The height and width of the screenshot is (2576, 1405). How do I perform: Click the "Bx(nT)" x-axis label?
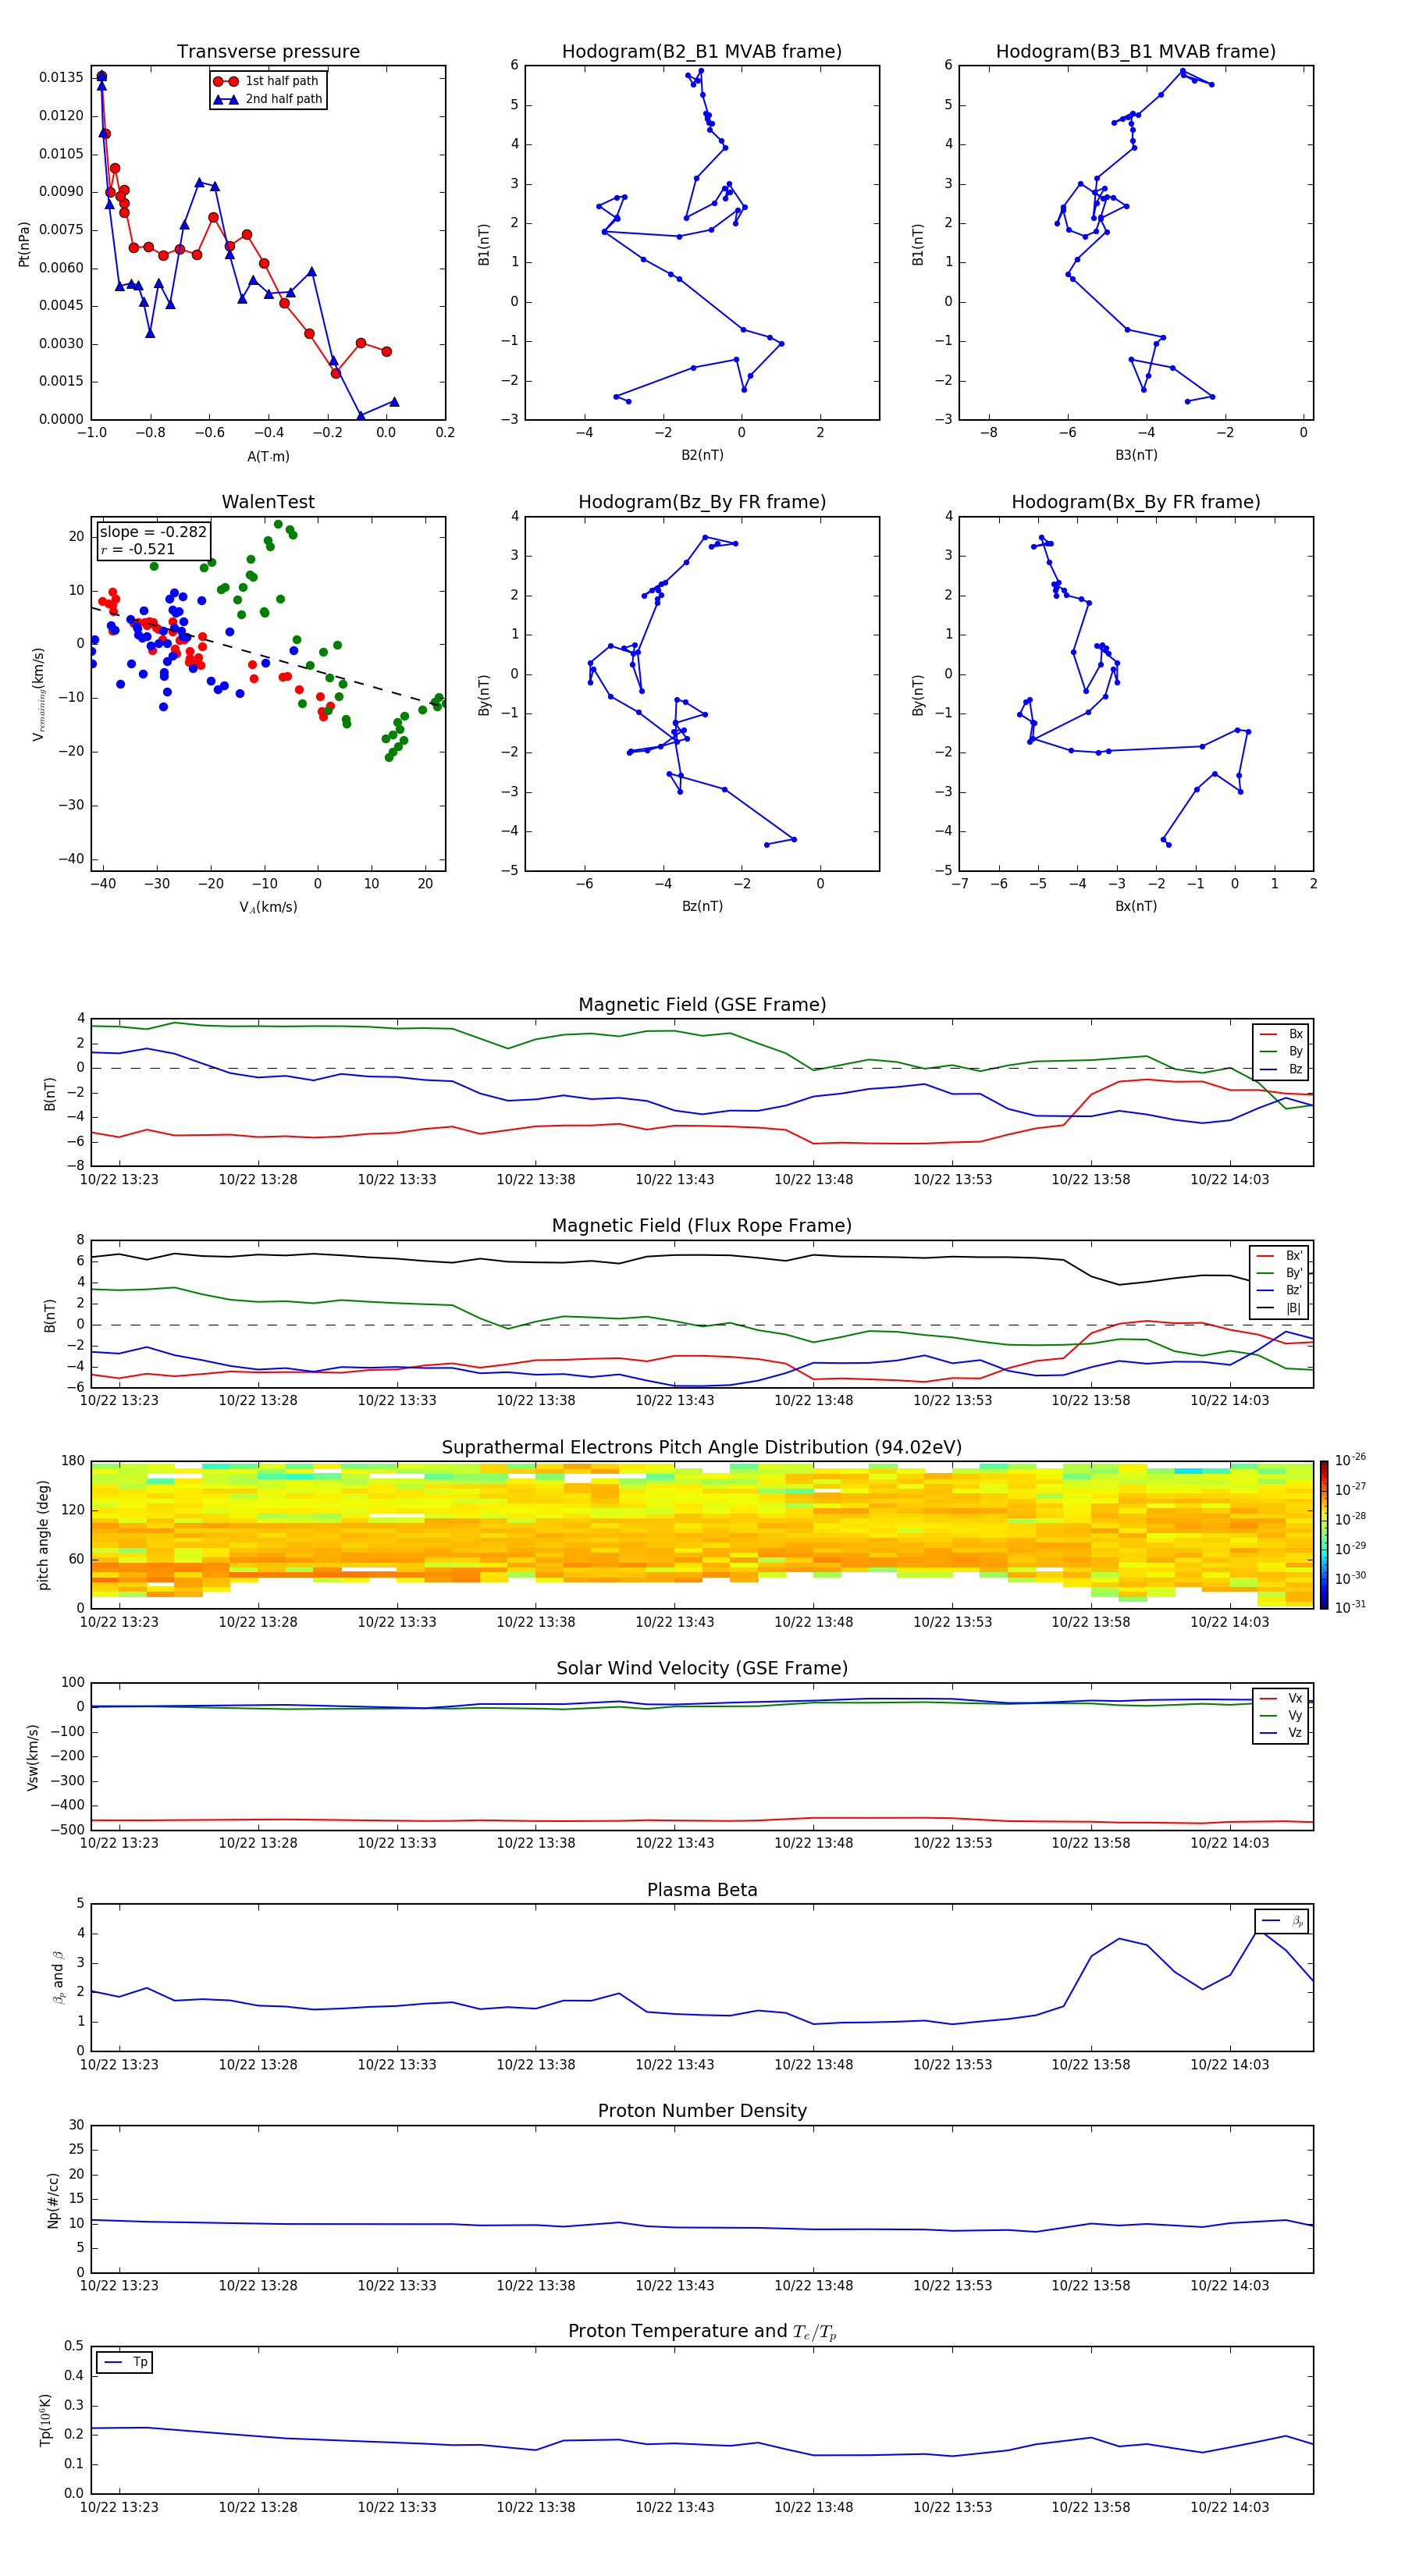pyautogui.click(x=1136, y=906)
